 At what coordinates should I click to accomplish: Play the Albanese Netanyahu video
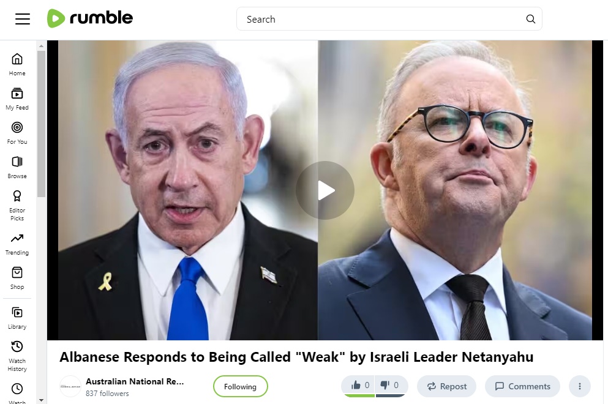pos(325,190)
